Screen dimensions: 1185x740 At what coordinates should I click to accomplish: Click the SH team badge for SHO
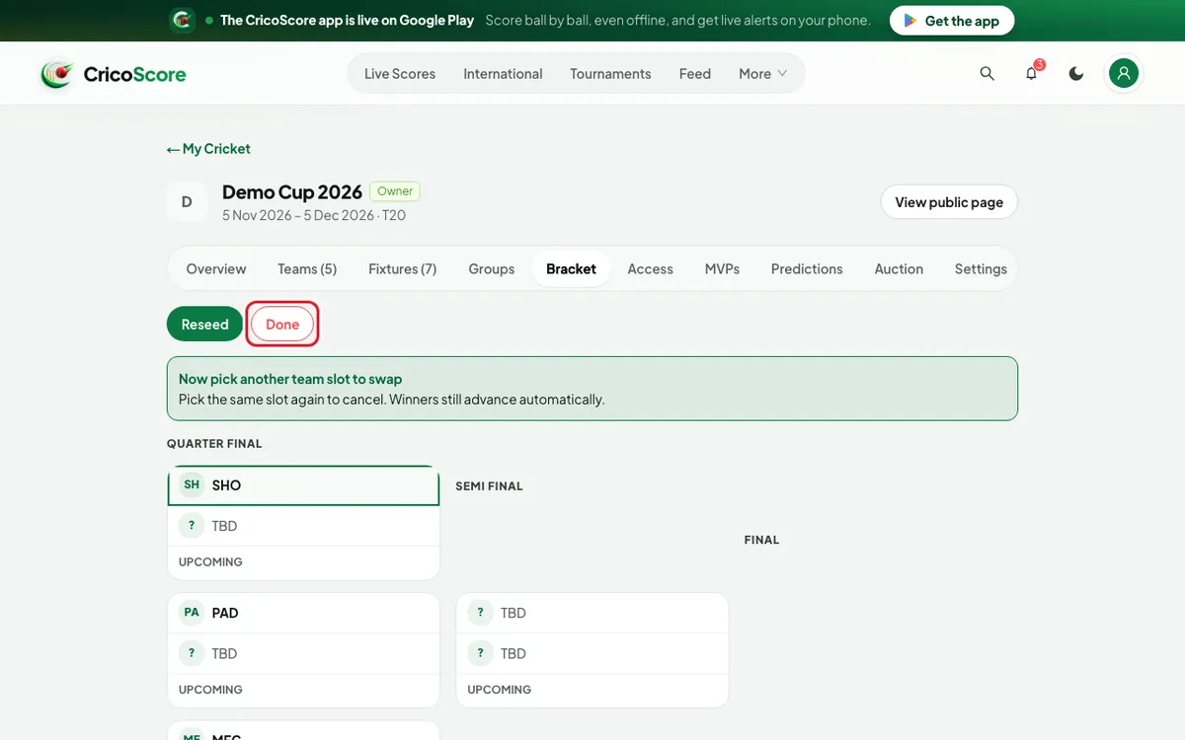(x=192, y=485)
